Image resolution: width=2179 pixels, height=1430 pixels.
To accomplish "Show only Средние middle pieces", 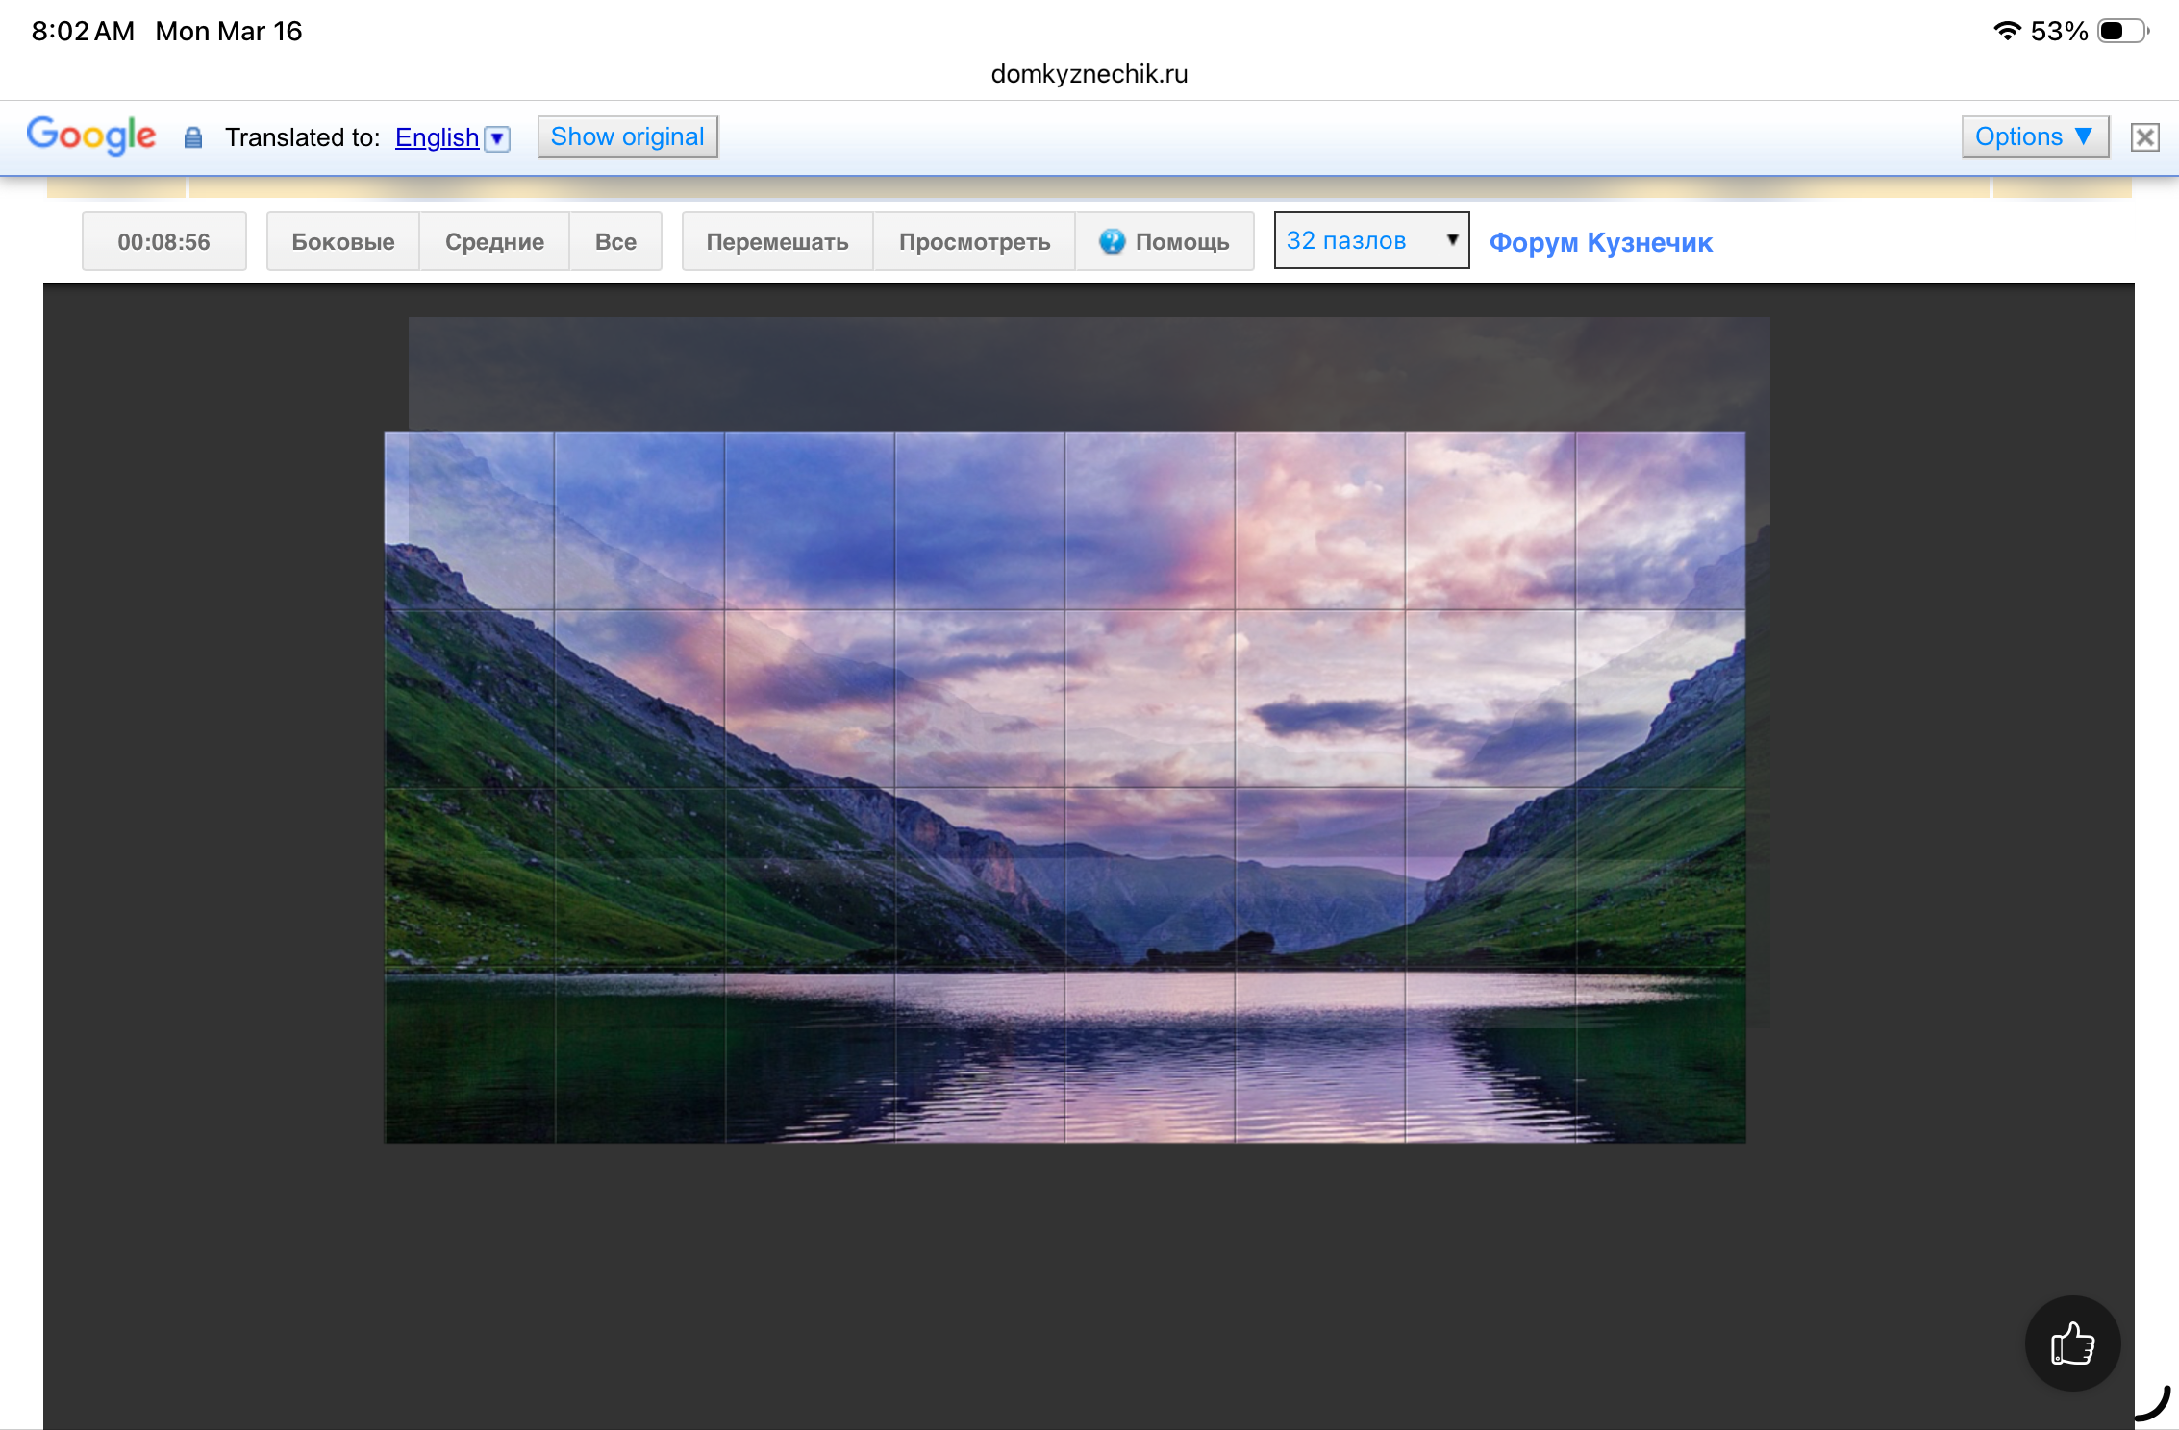I will pyautogui.click(x=494, y=241).
